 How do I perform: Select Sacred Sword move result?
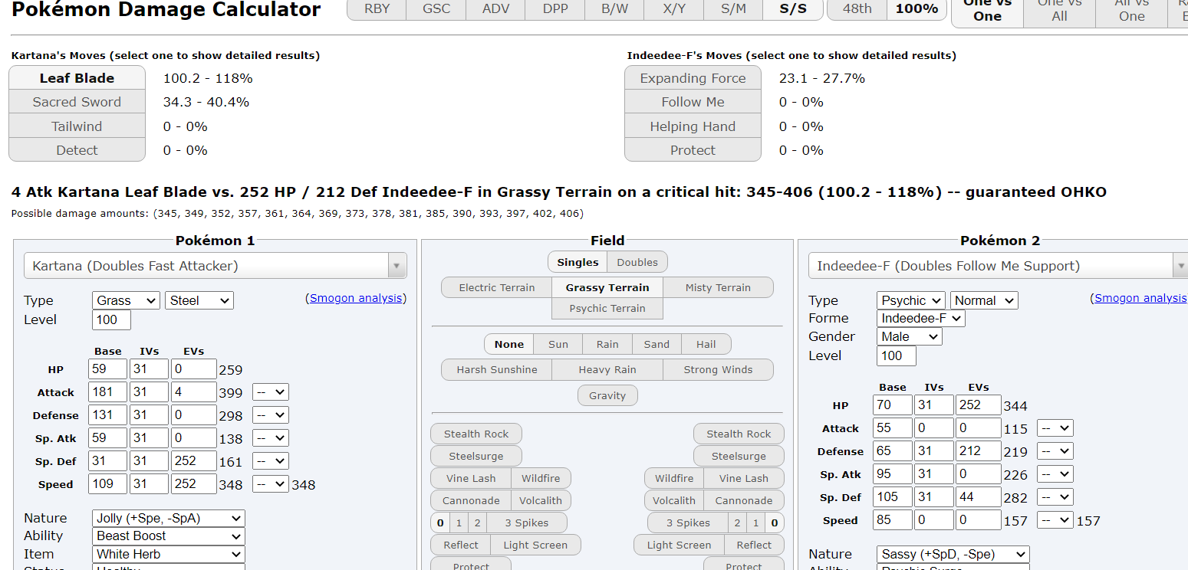click(x=77, y=102)
